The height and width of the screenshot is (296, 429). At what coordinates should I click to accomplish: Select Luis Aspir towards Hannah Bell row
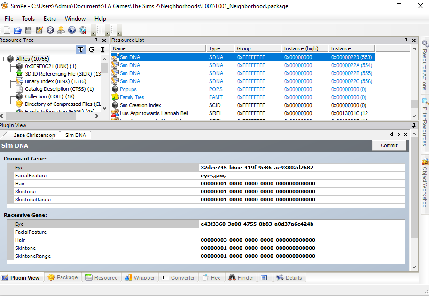243,113
